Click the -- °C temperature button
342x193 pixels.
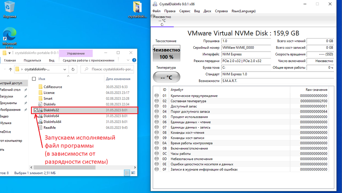click(166, 77)
